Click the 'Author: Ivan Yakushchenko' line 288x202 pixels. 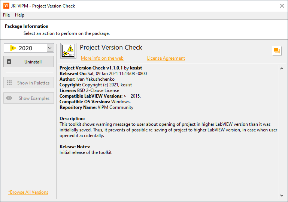click(x=87, y=79)
